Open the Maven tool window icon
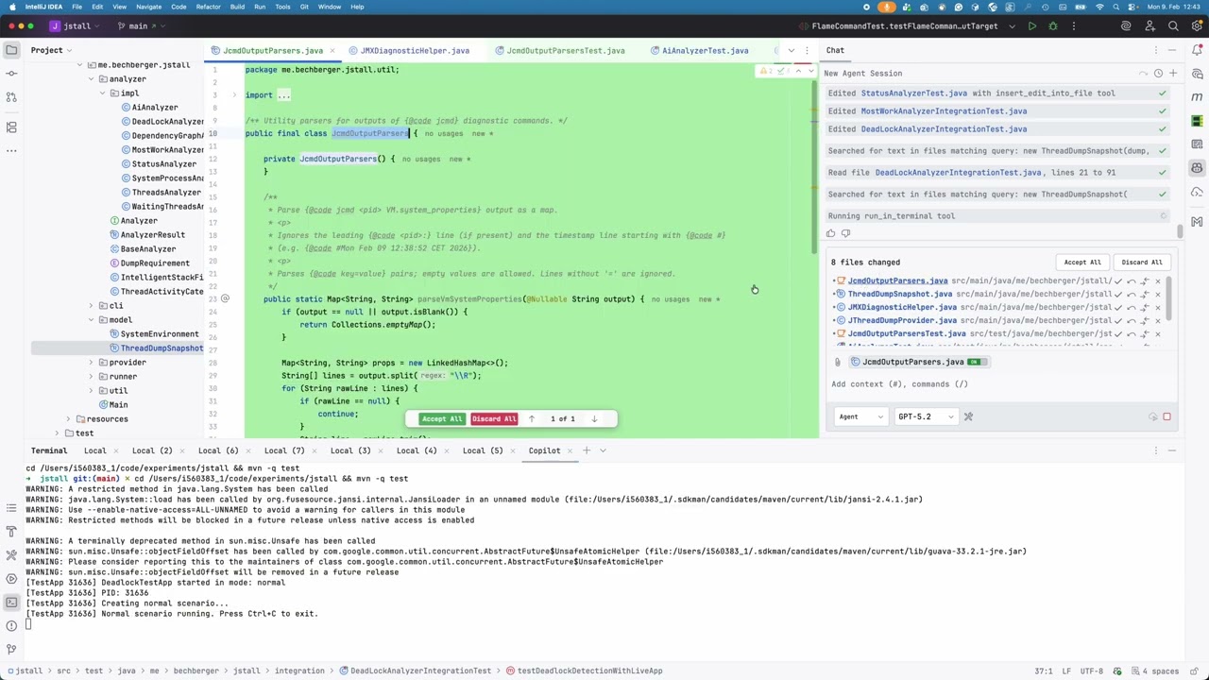This screenshot has height=680, width=1209. 1197,97
